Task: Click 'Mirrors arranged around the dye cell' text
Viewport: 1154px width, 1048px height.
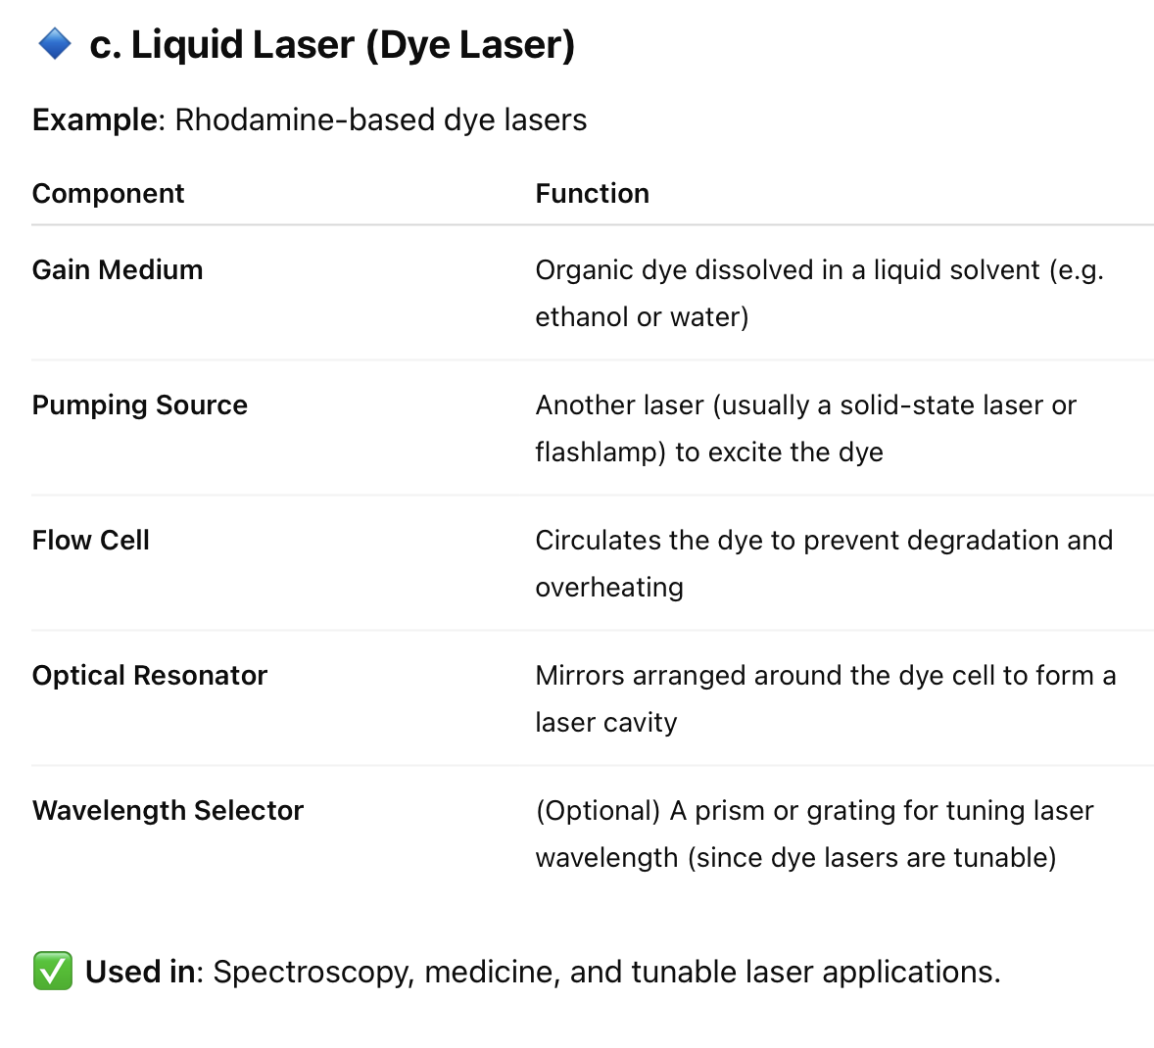Action: pos(826,698)
